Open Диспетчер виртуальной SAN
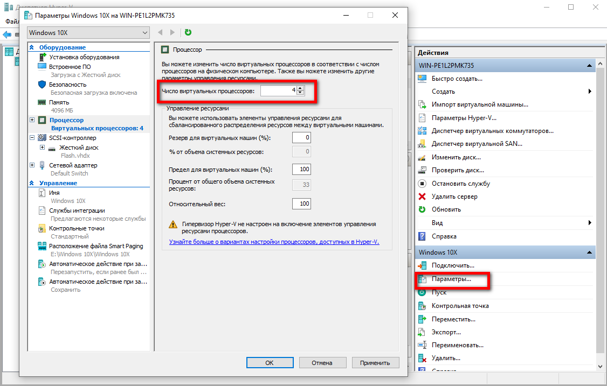The image size is (607, 386). [477, 144]
